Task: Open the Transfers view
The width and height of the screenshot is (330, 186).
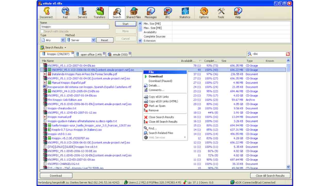Action: tap(99, 12)
